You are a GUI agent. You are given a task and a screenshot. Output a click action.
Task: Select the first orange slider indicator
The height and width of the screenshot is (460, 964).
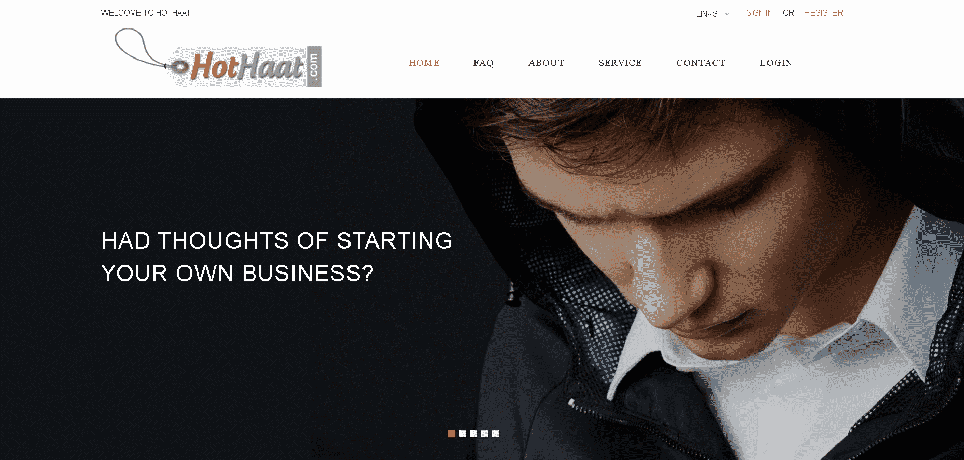[x=452, y=434]
